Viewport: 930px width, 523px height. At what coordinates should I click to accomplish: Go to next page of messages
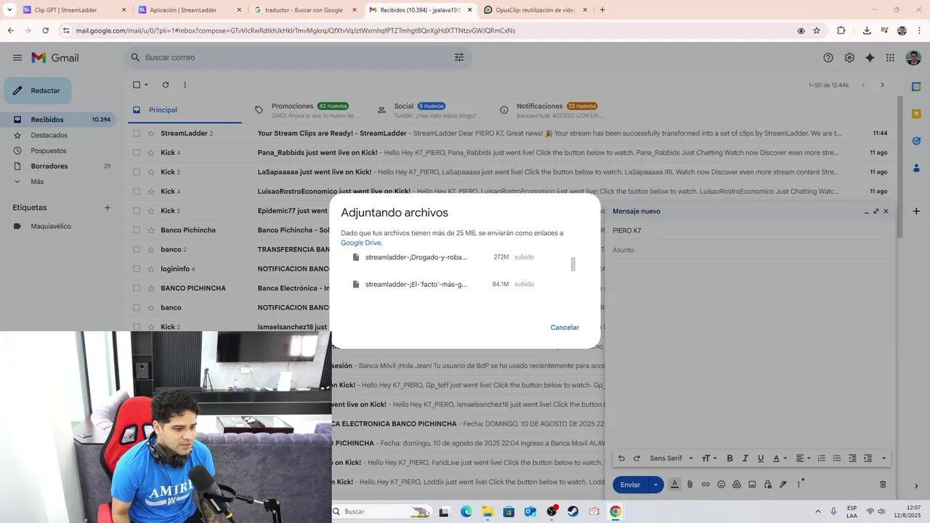click(x=882, y=85)
